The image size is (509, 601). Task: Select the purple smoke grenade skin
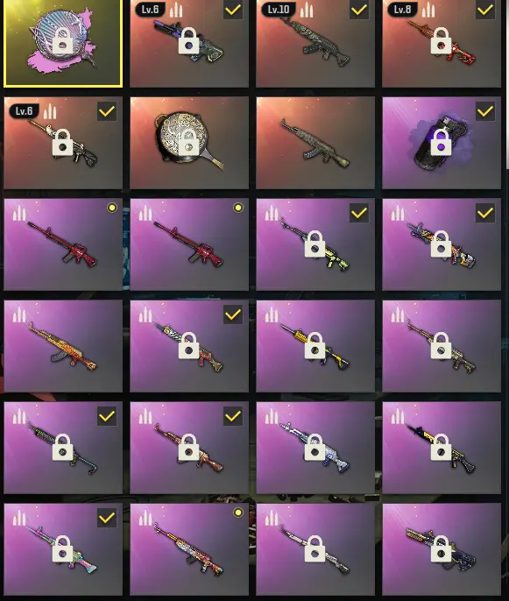[442, 143]
